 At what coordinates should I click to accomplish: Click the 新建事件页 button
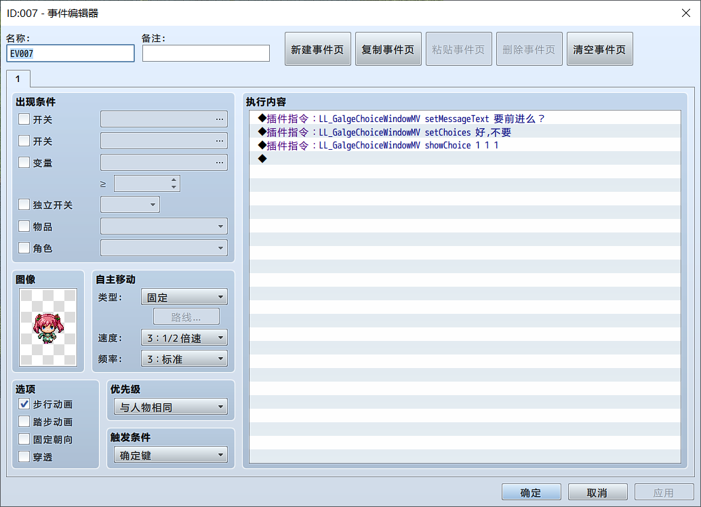pyautogui.click(x=317, y=49)
